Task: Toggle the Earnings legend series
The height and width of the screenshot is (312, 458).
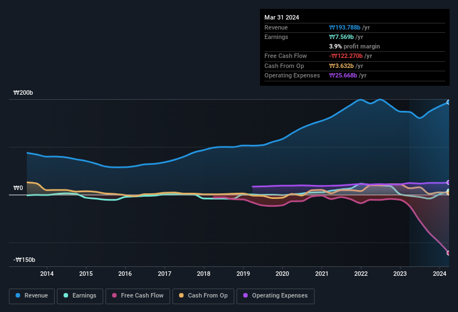Action: [80, 296]
